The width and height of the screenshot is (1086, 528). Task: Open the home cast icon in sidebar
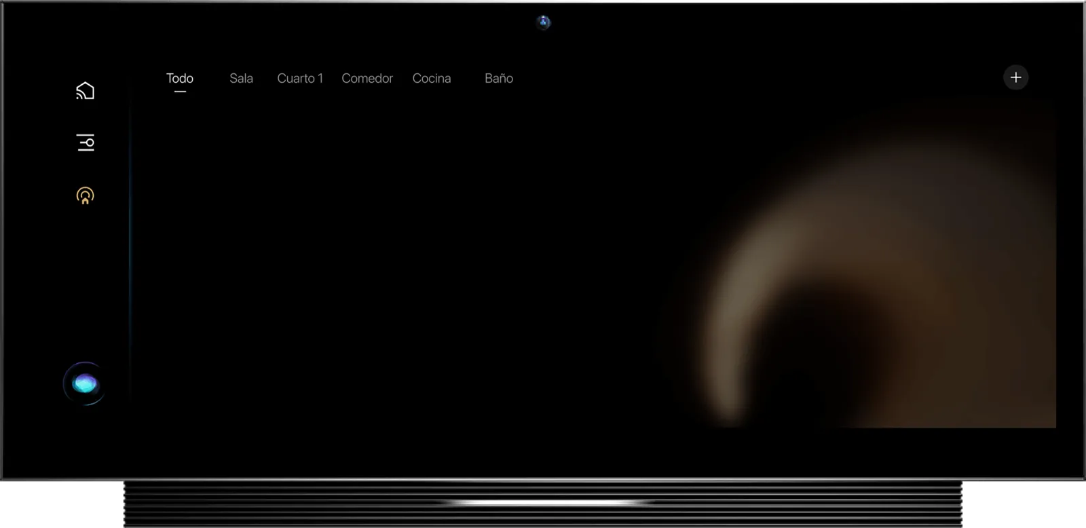85,90
